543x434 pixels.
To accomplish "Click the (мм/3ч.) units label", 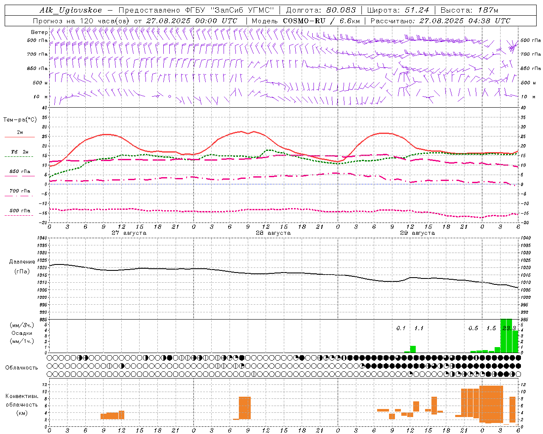I will pos(22,325).
